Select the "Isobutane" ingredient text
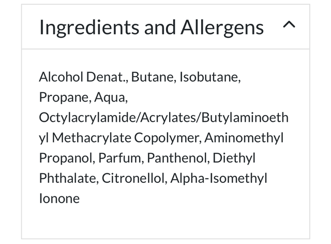 (x=211, y=78)
